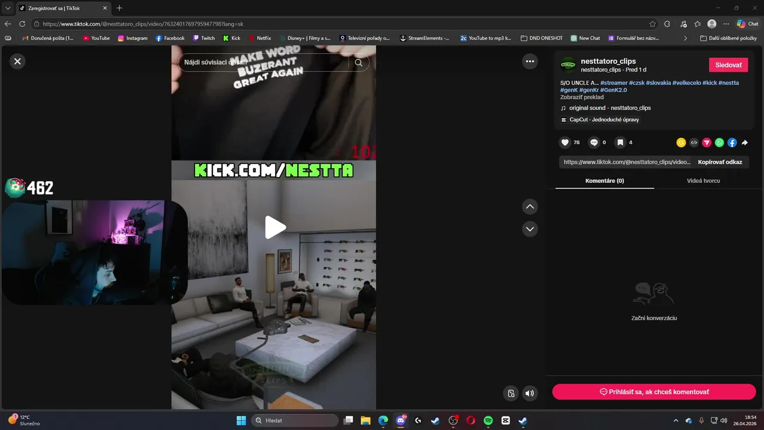This screenshot has height=430, width=764.
Task: Repost video with yellow repost icon
Action: pyautogui.click(x=681, y=143)
